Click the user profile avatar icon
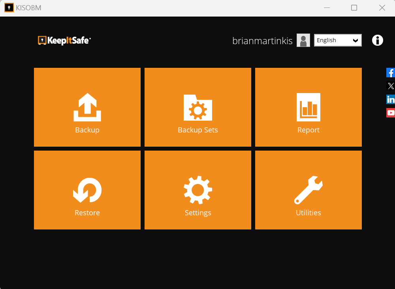 click(x=303, y=40)
